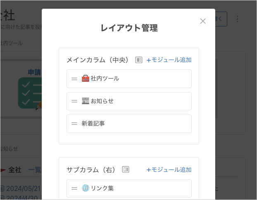Click the 一覧 link next to 全社

35,170
